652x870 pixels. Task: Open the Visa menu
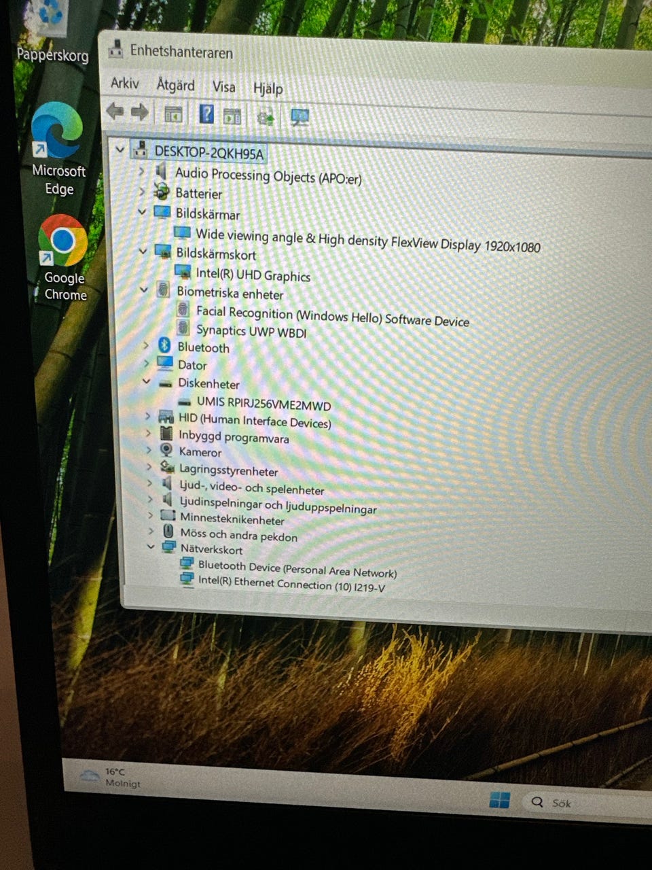click(x=224, y=87)
